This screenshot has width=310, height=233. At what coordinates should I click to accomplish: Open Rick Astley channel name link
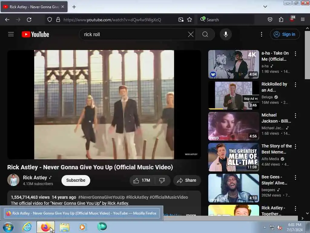click(35, 177)
